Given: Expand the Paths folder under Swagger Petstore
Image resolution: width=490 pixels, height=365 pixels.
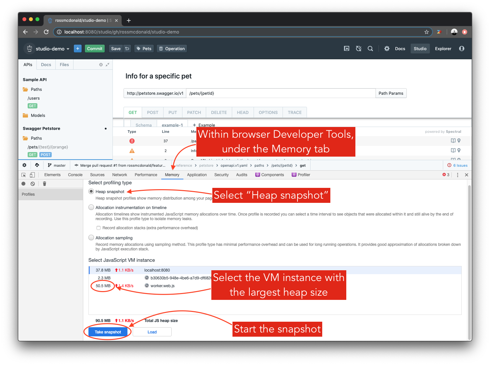Looking at the screenshot, I should 32,138.
